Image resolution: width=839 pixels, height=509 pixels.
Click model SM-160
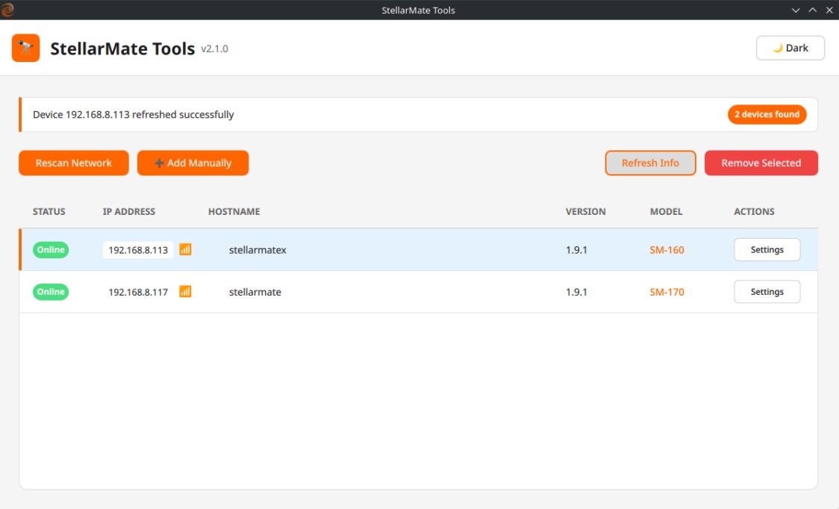tap(667, 250)
